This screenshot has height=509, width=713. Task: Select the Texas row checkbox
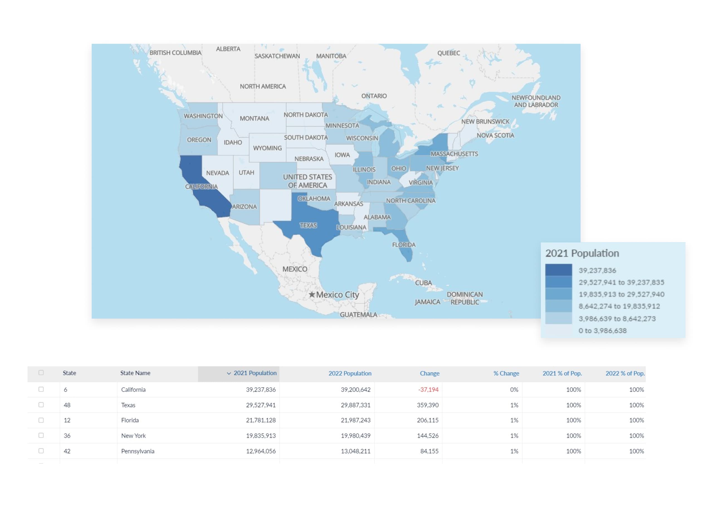click(41, 405)
